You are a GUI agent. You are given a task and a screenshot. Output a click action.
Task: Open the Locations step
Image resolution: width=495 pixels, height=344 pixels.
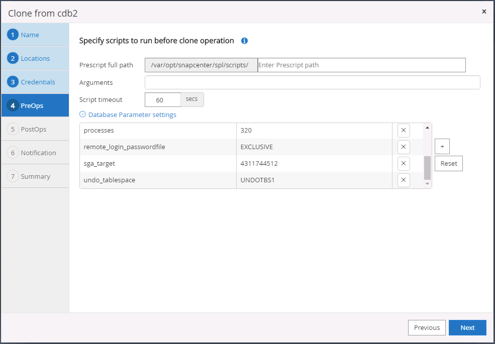pos(35,58)
